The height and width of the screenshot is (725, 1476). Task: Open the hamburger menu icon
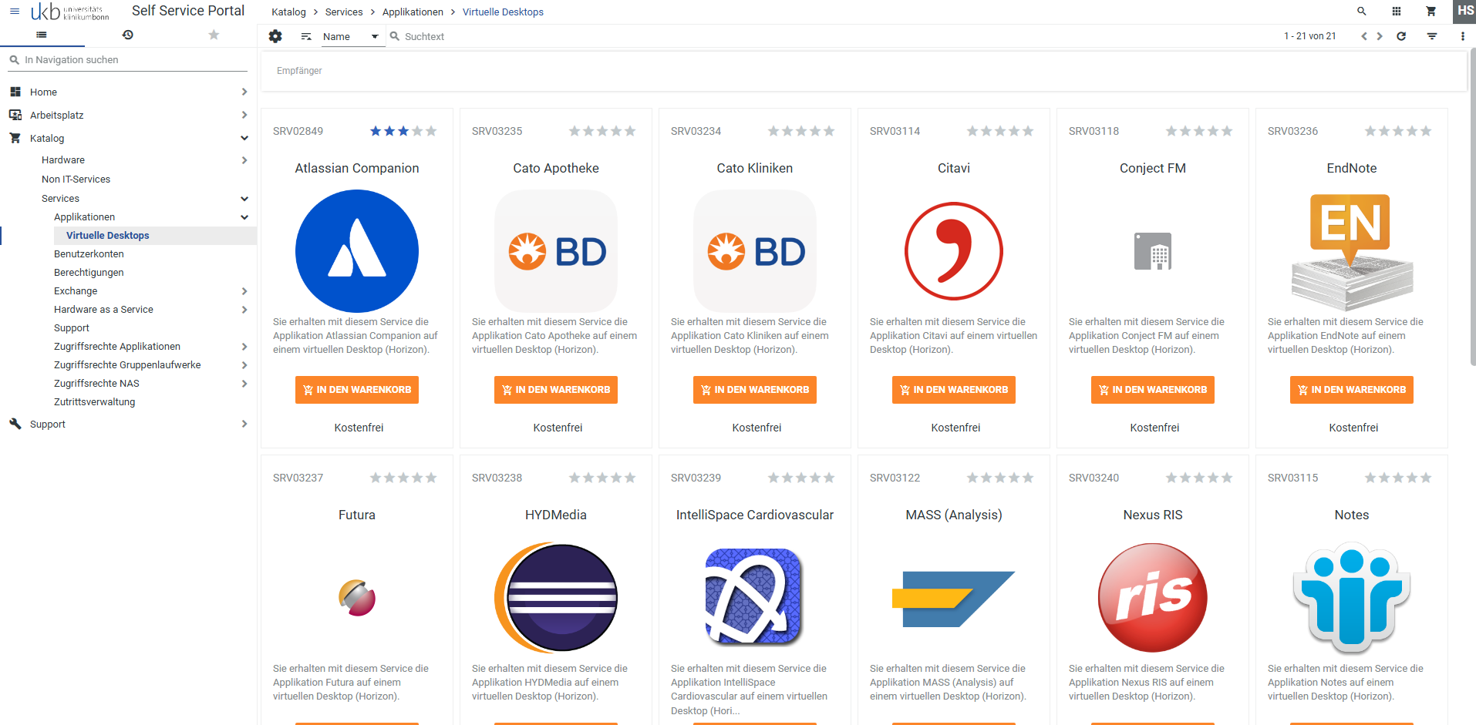point(15,12)
